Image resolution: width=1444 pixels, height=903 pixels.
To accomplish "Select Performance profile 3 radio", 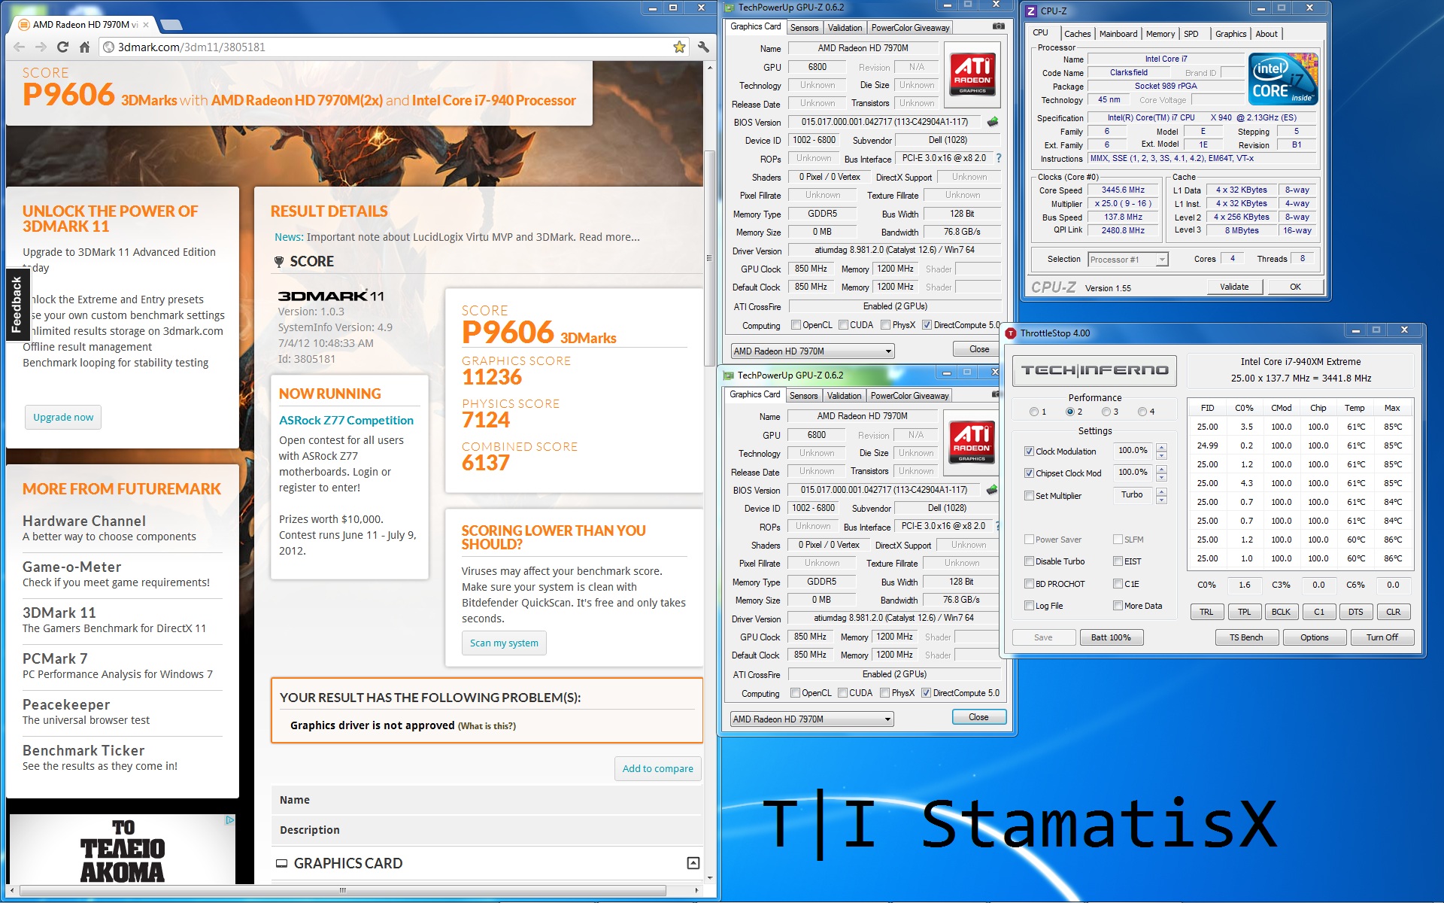I will tap(1106, 412).
